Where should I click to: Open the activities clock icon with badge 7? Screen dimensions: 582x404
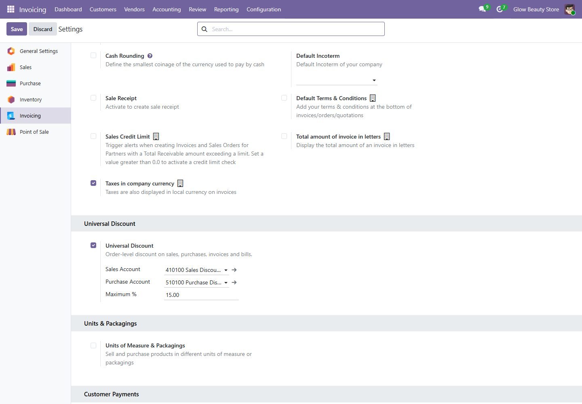coord(500,9)
